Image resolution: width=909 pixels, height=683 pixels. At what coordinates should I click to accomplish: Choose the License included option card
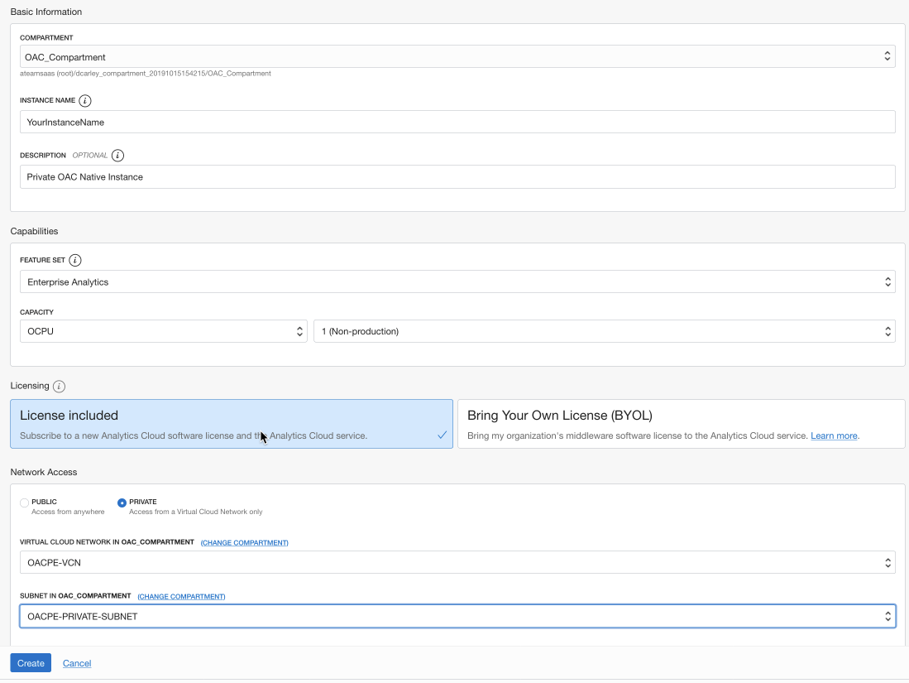[232, 424]
